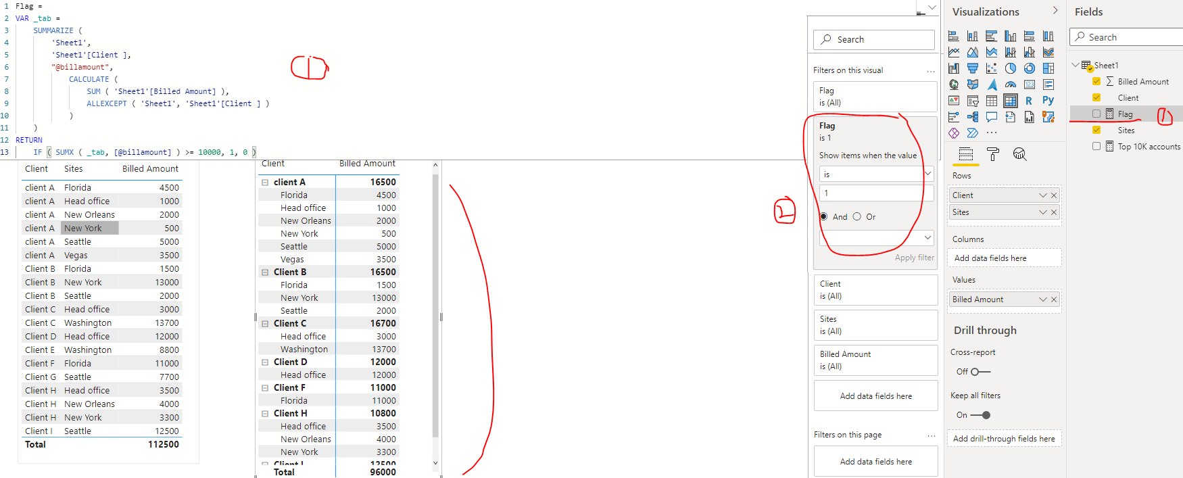
Task: Select the Map globe visual
Action: [x=954, y=85]
